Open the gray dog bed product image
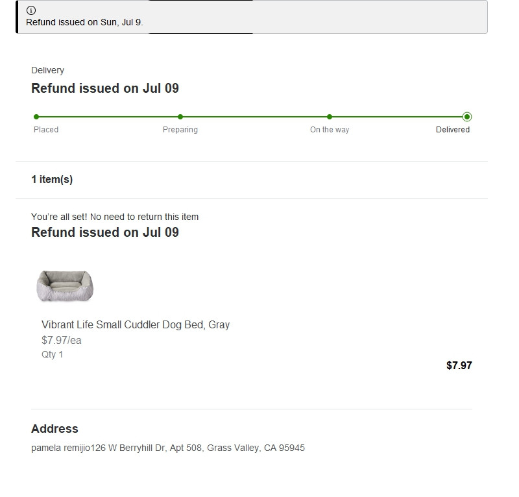The width and height of the screenshot is (519, 497). 65,285
